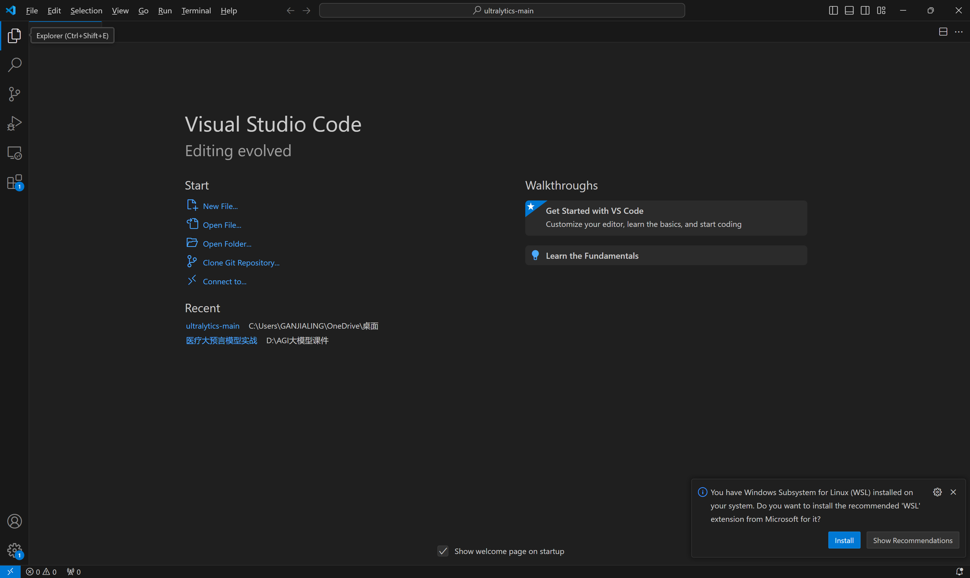Open the Help menu
Viewport: 970px width, 578px height.
point(229,11)
